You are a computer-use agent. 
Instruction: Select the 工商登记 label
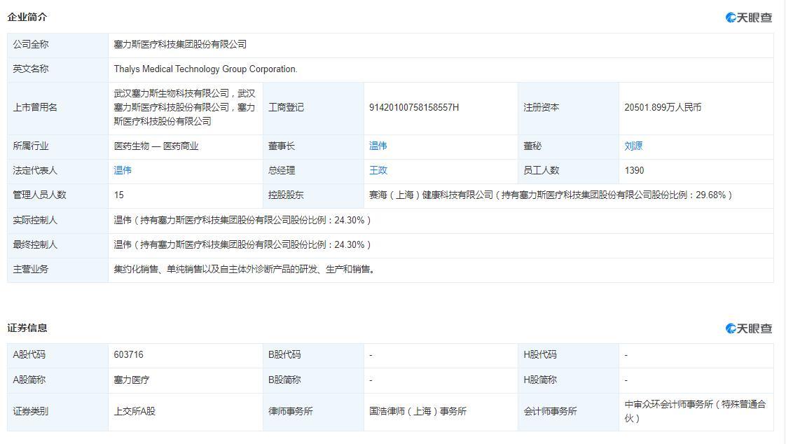(x=286, y=107)
